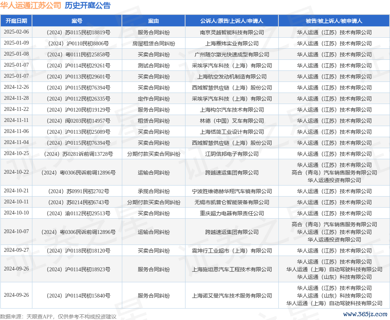Click plaintiff 上海诺艾曼汽车技术服务有限公司
390x320 pixels.
(232, 296)
